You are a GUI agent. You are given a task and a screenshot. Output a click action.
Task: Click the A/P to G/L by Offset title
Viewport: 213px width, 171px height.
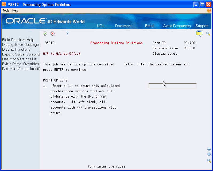pyautogui.click(x=62, y=54)
